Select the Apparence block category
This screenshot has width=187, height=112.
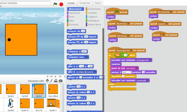74,13
